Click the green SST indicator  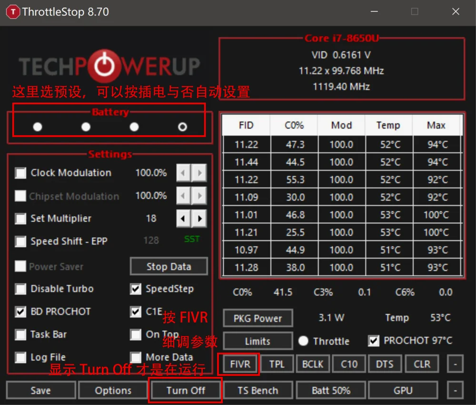click(192, 239)
